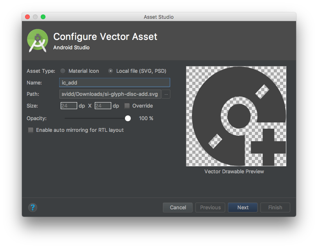Click the Vector Drawable Preview thumbnail
318x248 pixels.
click(236, 116)
